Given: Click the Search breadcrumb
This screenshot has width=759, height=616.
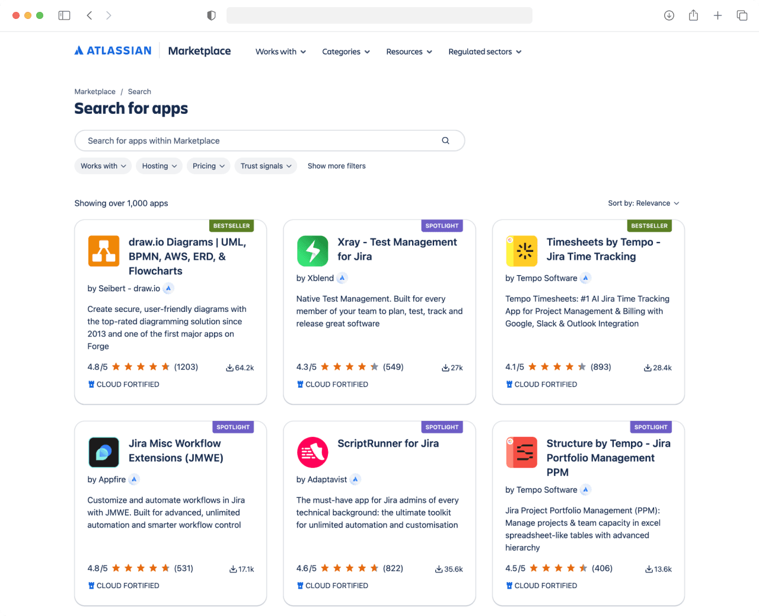Looking at the screenshot, I should coord(139,91).
